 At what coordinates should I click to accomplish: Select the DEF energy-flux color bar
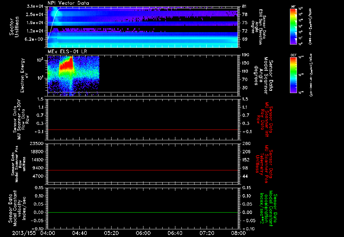point(294,75)
